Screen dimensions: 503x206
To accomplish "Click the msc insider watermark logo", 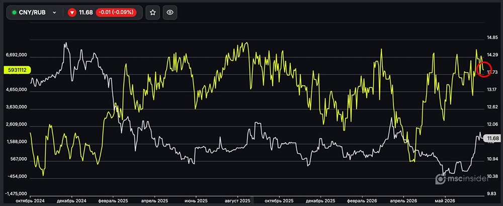I will pos(461,179).
